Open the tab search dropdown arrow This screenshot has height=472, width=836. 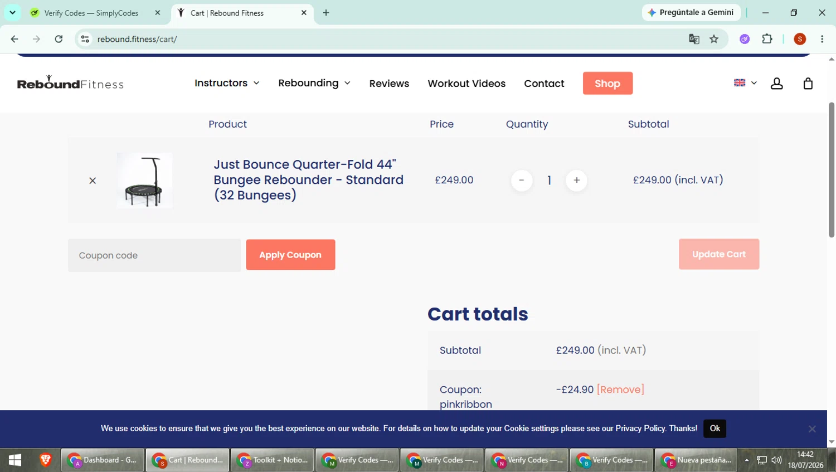12,12
